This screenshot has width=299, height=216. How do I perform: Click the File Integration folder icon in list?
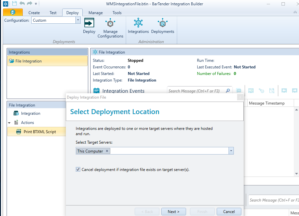pyautogui.click(x=12, y=61)
